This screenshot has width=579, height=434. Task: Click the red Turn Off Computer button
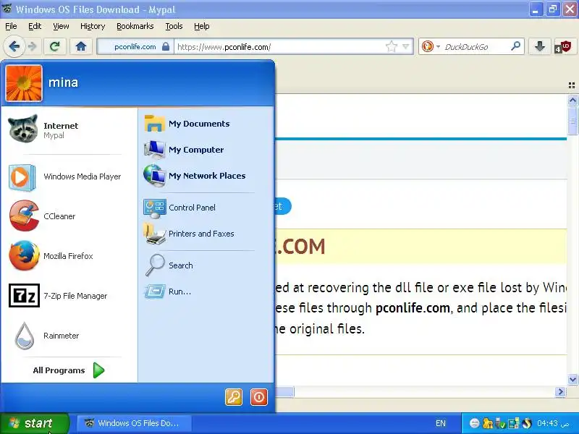[259, 397]
